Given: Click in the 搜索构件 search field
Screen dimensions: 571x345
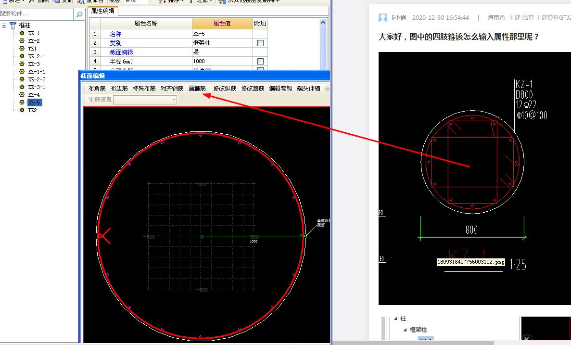Looking at the screenshot, I should 37,14.
